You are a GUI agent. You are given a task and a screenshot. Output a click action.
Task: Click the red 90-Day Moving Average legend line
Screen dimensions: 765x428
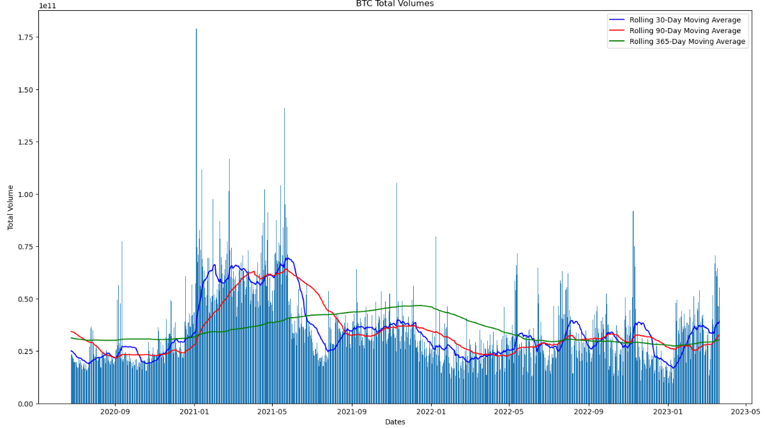pyautogui.click(x=617, y=31)
